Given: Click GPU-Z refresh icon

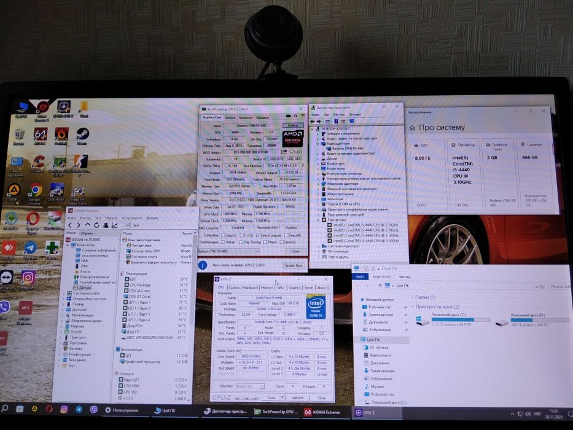Looking at the screenshot, I should point(295,116).
